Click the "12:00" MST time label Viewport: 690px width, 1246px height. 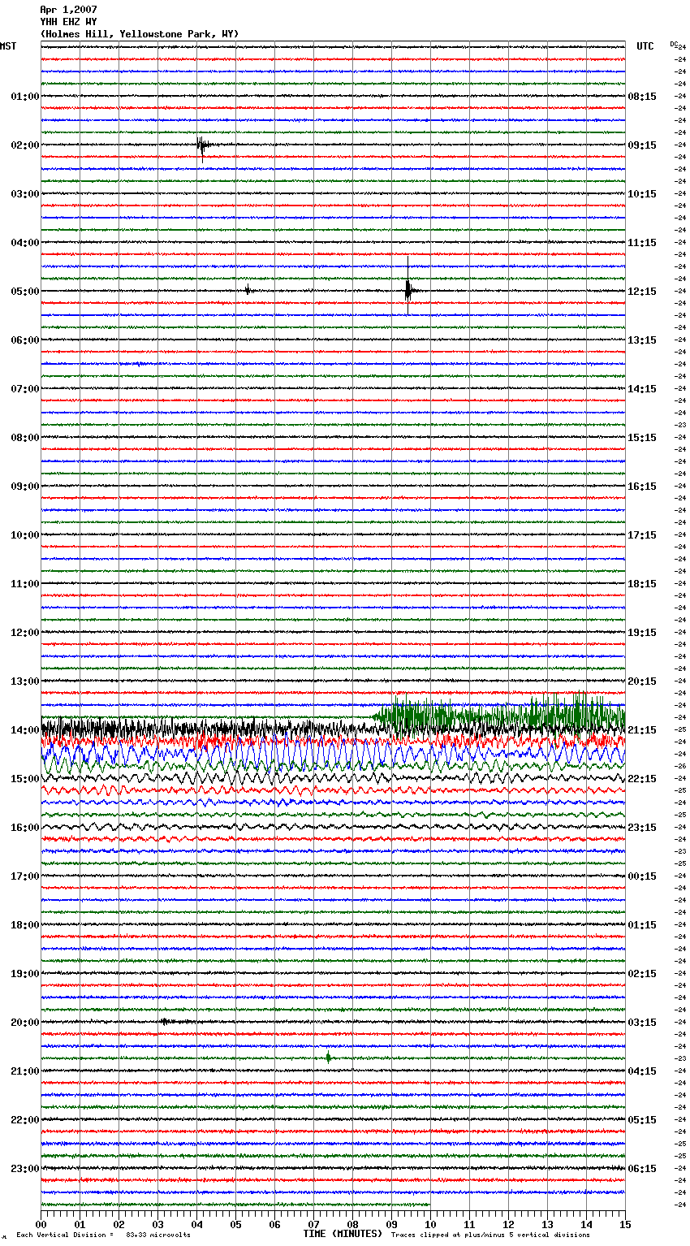25,633
